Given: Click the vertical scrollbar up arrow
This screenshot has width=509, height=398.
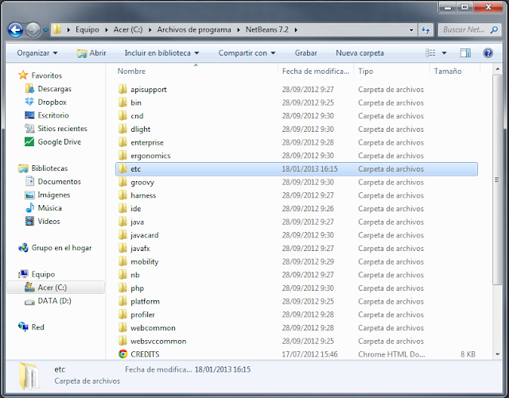Looking at the screenshot, I should pyautogui.click(x=497, y=69).
